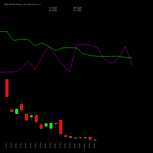Click the '17 Nov' date label

pyautogui.click(x=26, y=146)
